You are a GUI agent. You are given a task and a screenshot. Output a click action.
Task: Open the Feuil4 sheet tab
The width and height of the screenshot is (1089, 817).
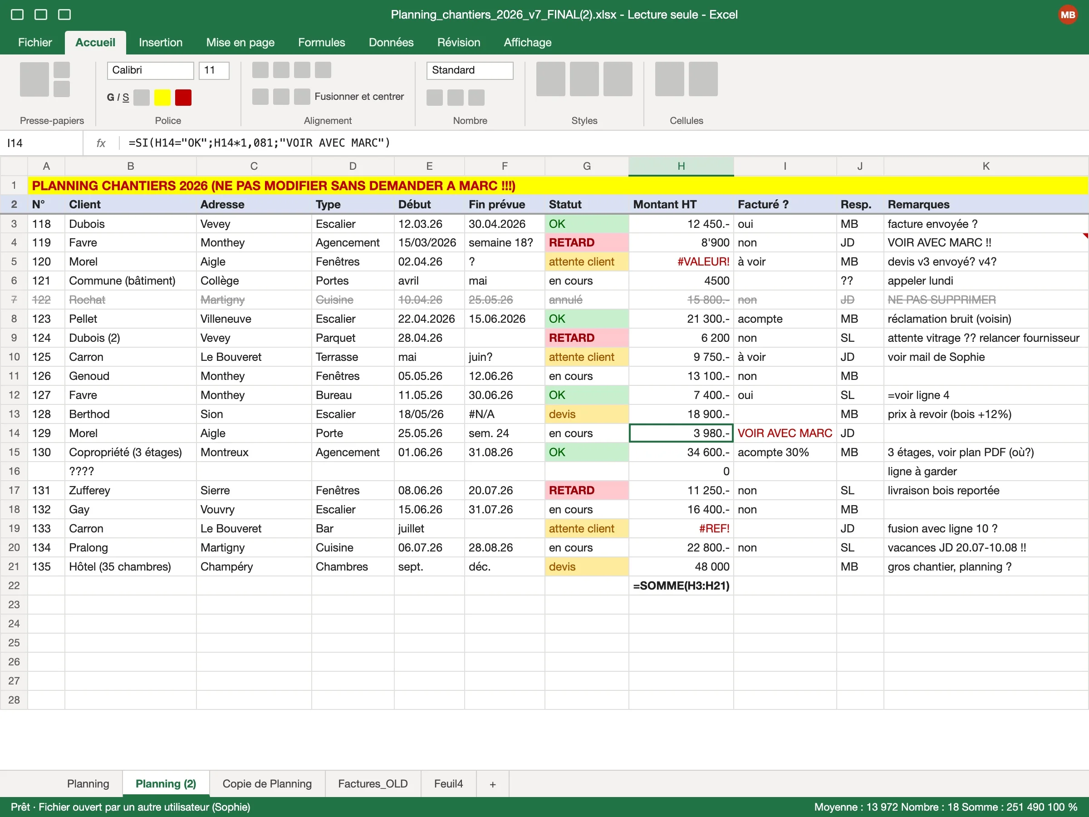[x=448, y=783]
